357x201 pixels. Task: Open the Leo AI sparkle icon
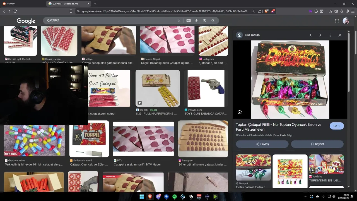(342, 11)
